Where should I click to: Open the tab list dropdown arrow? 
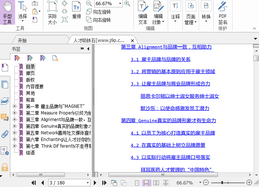pos(255,39)
